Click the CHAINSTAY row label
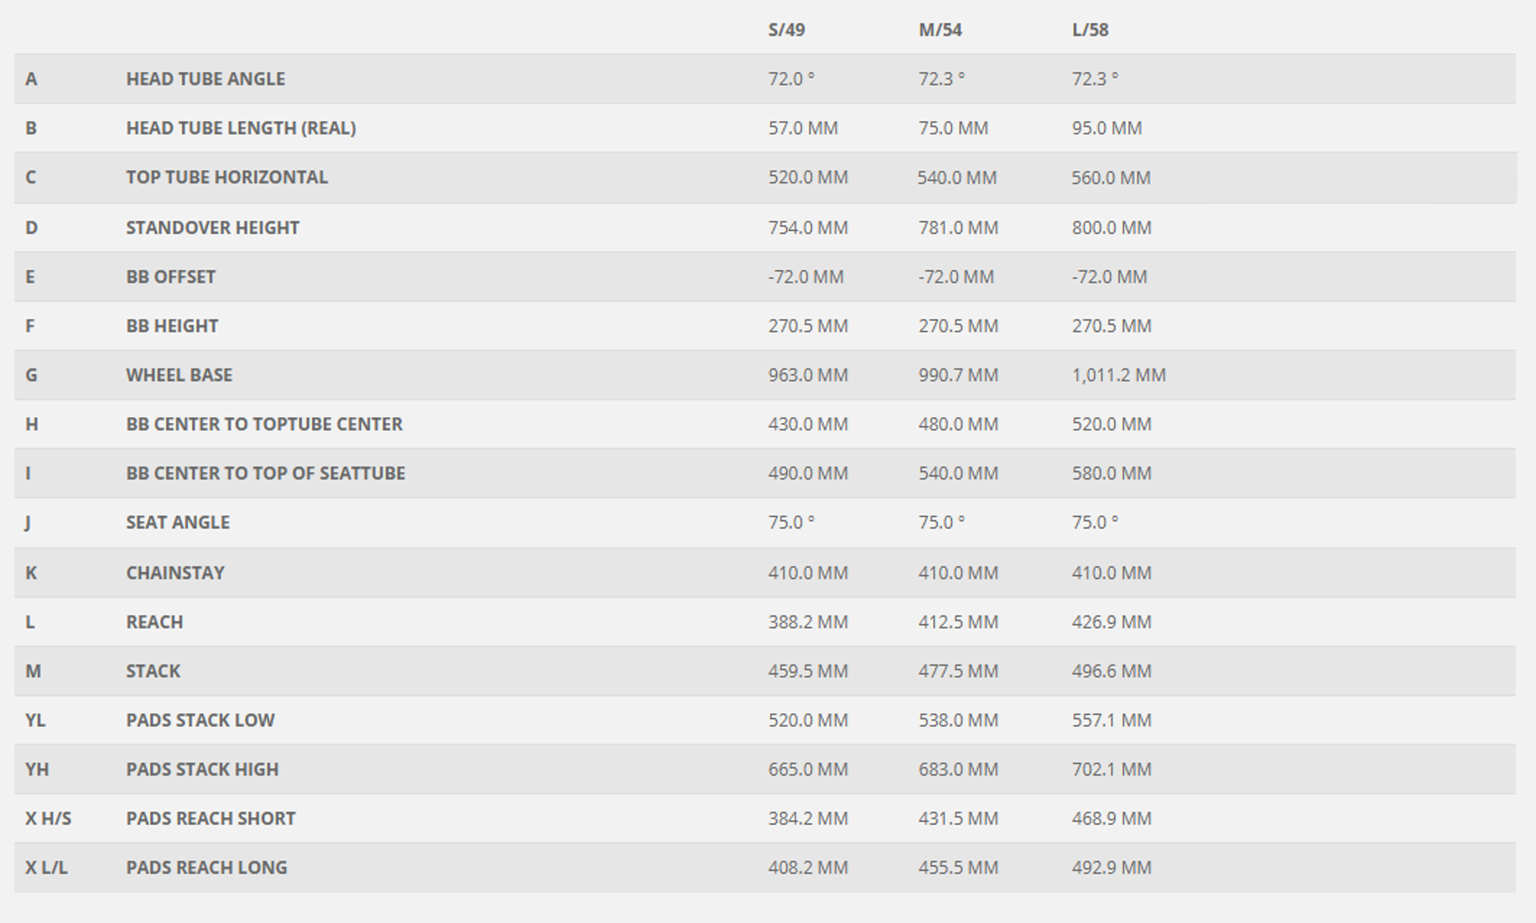1536x923 pixels. tap(175, 573)
